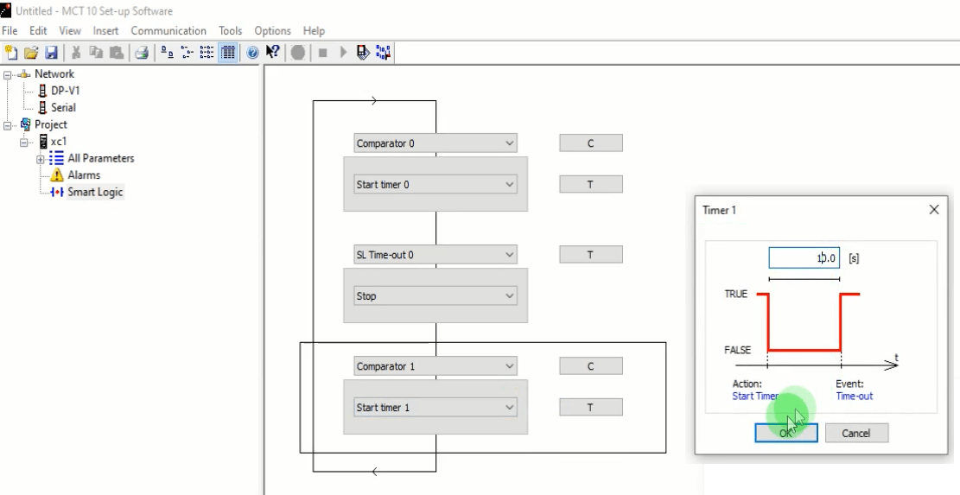Open the Communication menu
Viewport: 960px width, 495px height.
tap(168, 31)
